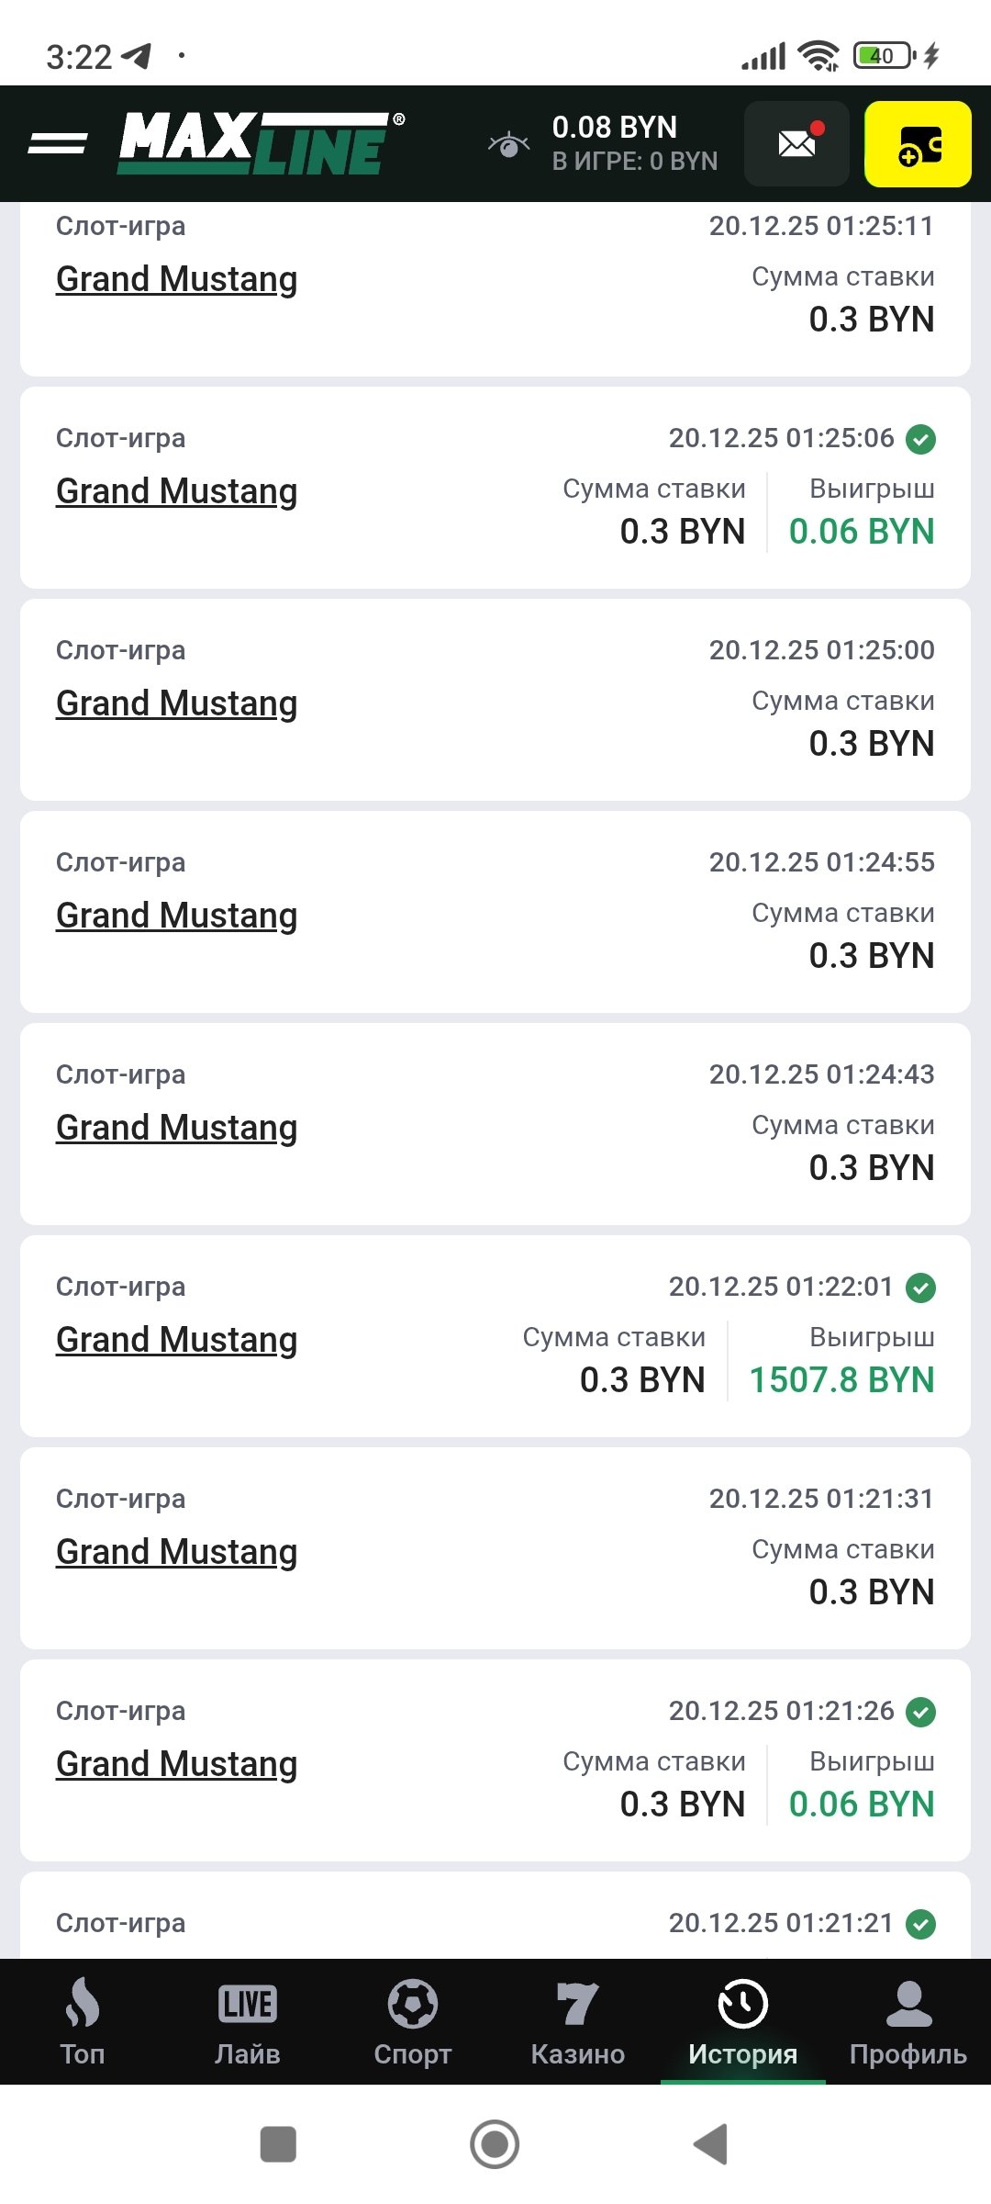The height and width of the screenshot is (2204, 991).
Task: Switch to the Лайв tab
Action: point(248,2022)
